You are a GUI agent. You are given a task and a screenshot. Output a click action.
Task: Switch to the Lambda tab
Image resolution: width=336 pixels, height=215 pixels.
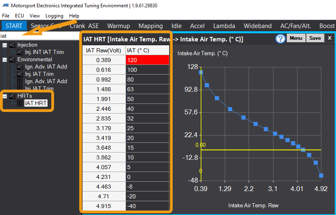point(224,26)
